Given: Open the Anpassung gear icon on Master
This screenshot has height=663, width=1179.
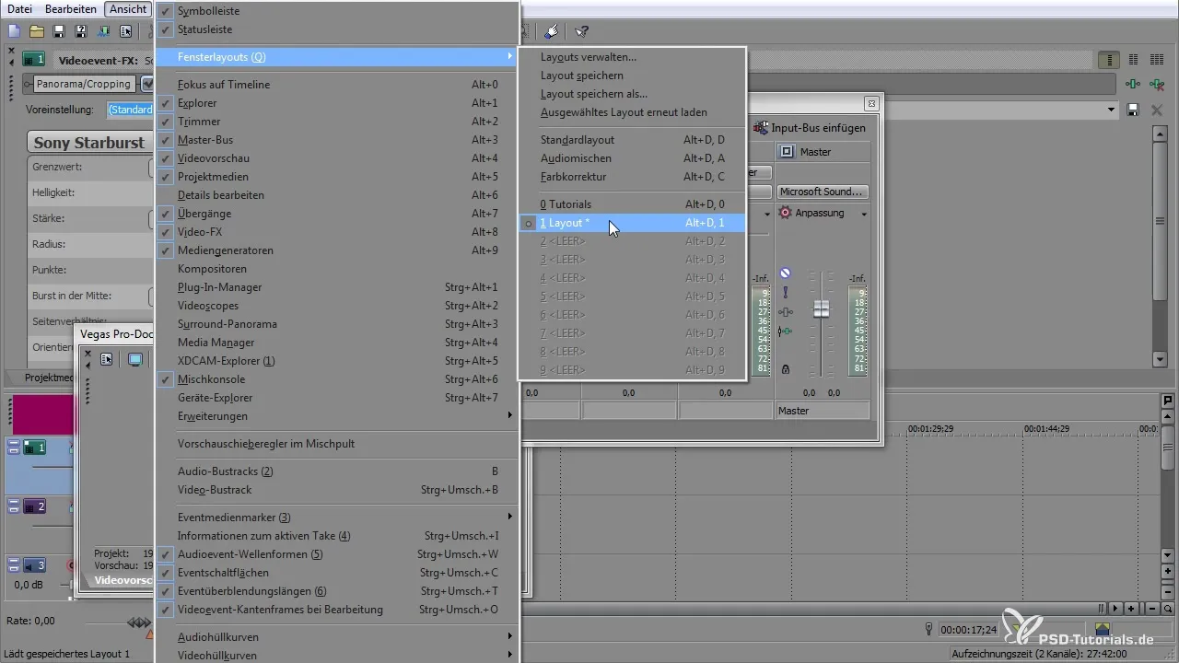Looking at the screenshot, I should click(x=786, y=213).
